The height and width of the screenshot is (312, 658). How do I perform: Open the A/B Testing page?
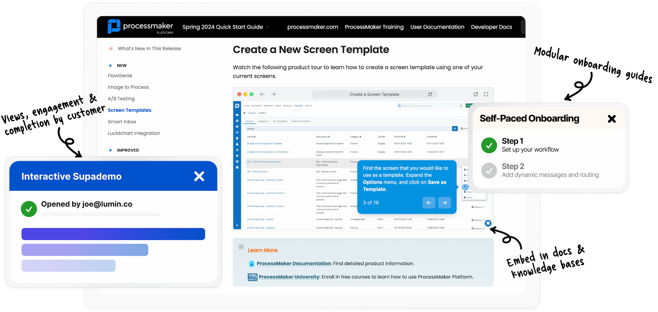121,99
